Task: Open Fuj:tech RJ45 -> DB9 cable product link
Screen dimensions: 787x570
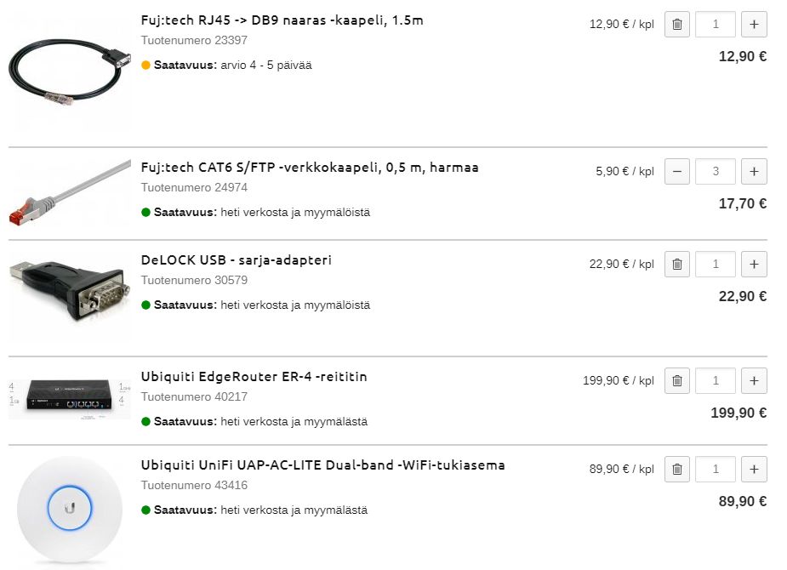Action: pos(282,20)
